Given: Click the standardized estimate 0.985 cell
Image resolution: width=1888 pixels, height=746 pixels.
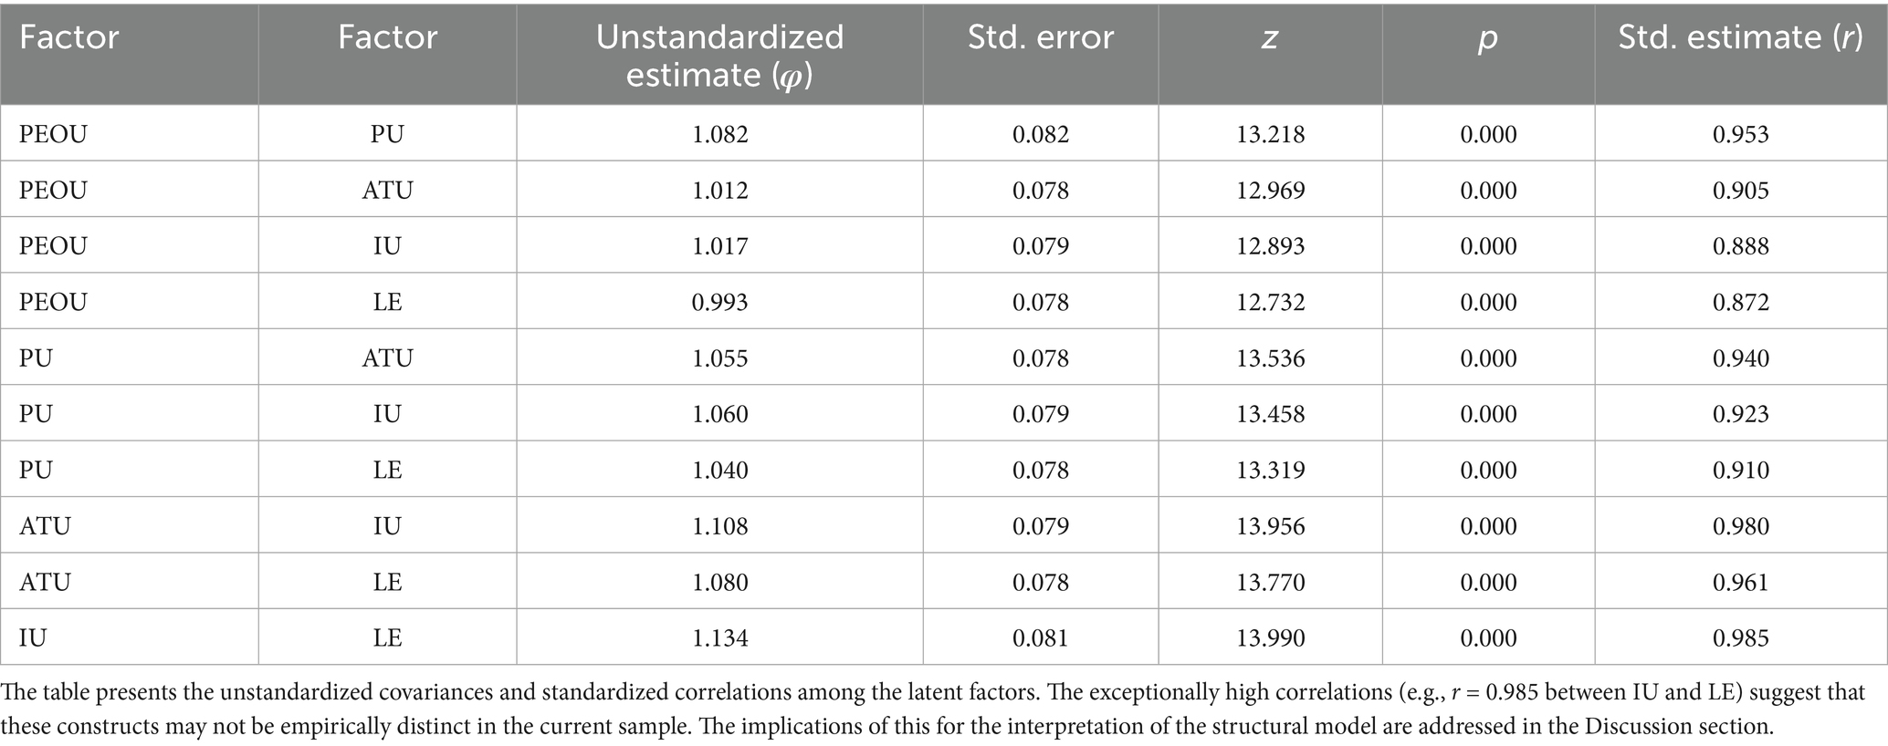Looking at the screenshot, I should tap(1740, 637).
